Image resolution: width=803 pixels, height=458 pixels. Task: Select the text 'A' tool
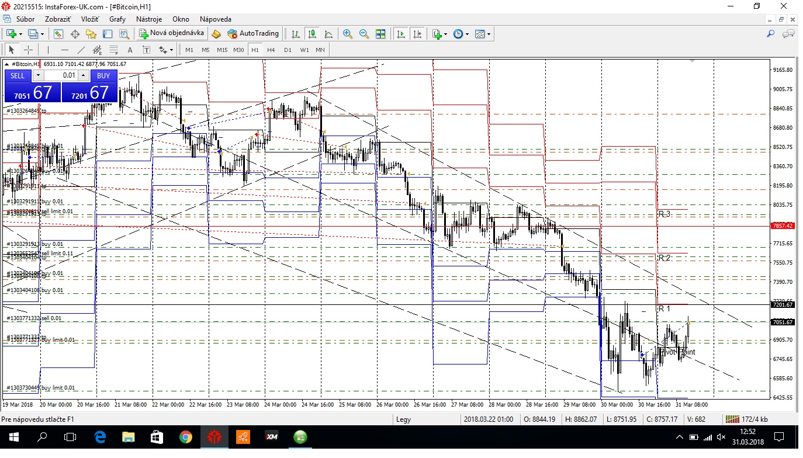pos(130,50)
